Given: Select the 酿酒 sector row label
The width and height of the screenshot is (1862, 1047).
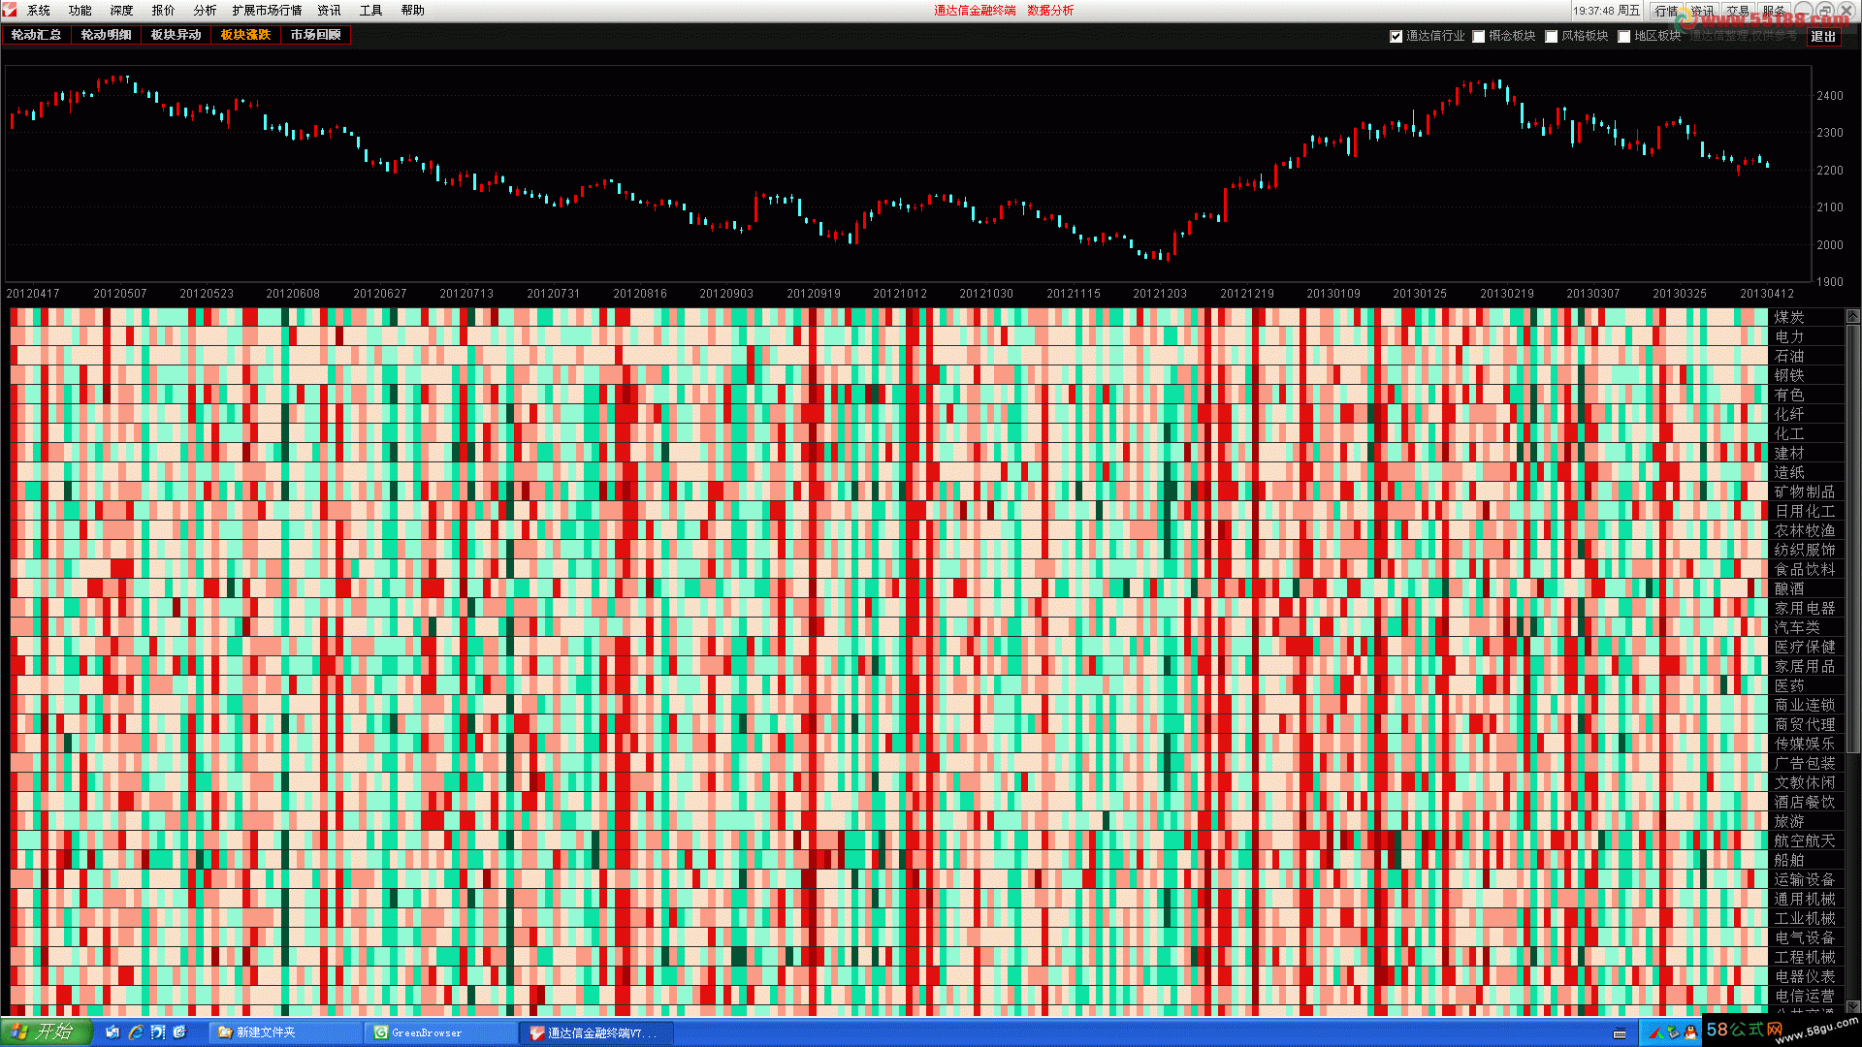Looking at the screenshot, I should (1789, 588).
